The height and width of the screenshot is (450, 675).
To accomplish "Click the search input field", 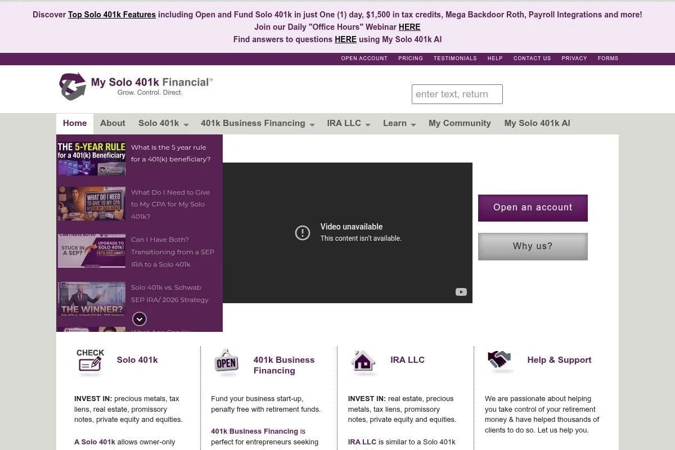I will pyautogui.click(x=457, y=93).
